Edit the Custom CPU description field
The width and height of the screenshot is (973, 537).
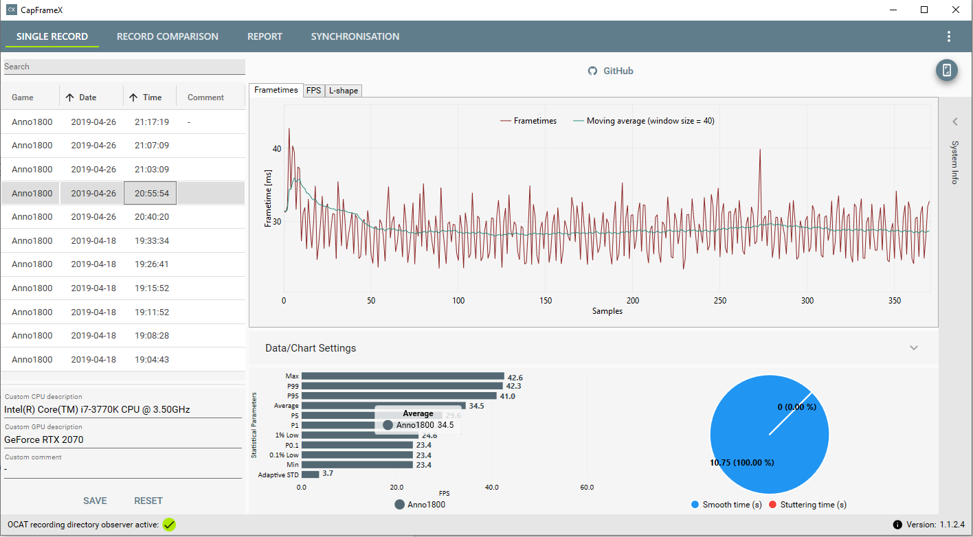pos(122,410)
